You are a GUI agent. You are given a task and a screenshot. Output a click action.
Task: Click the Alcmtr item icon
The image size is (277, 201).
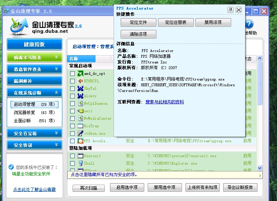[80, 96]
